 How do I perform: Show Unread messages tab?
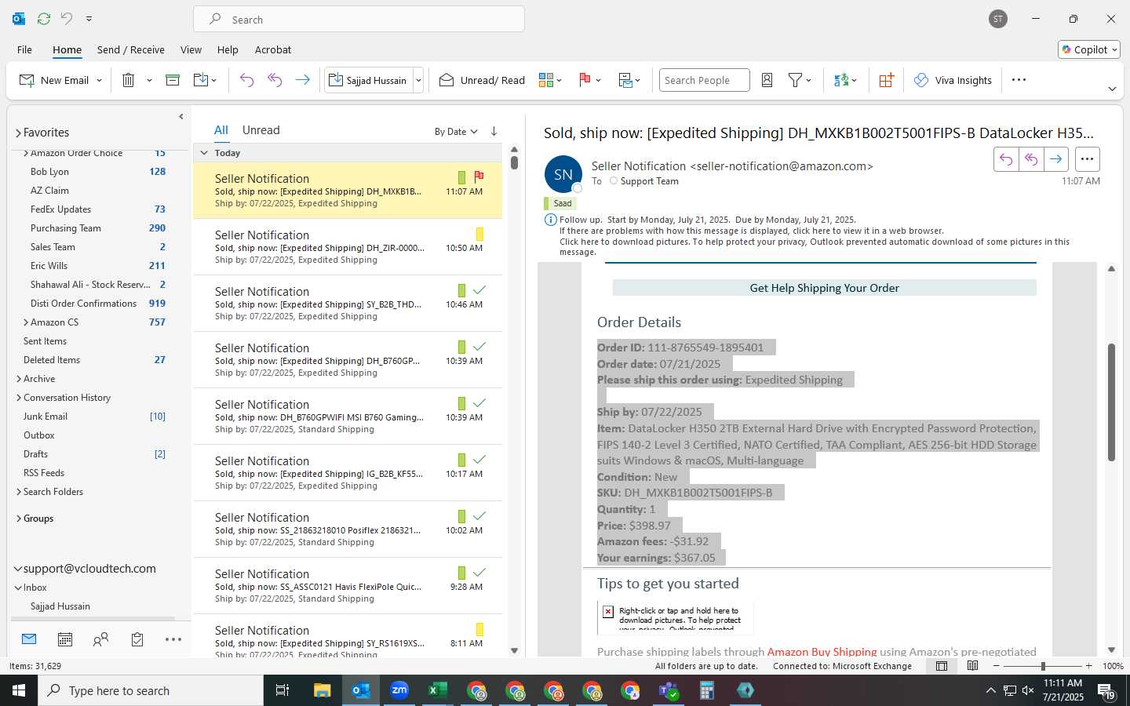pyautogui.click(x=261, y=130)
